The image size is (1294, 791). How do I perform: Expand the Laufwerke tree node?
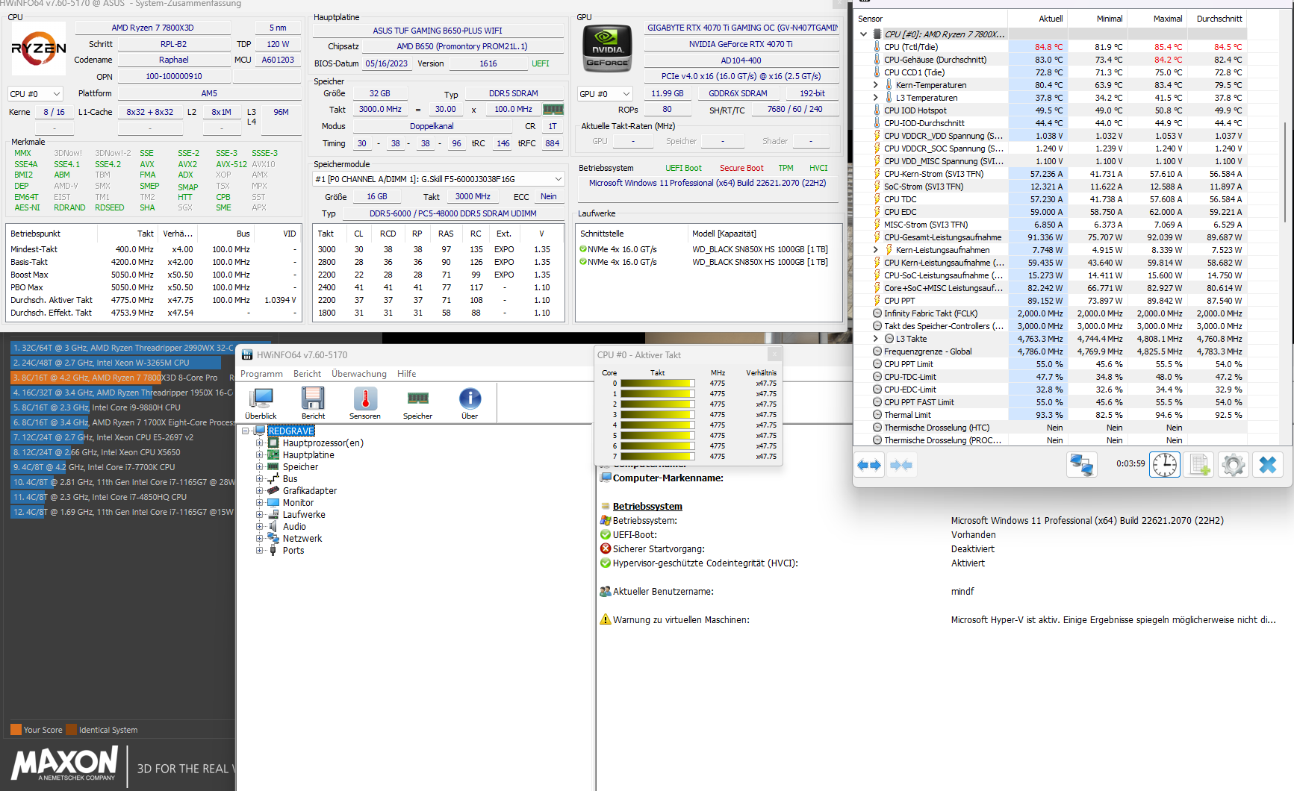pos(259,515)
